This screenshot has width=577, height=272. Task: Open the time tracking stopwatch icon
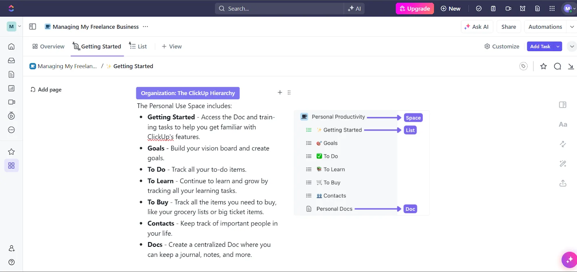(x=11, y=116)
